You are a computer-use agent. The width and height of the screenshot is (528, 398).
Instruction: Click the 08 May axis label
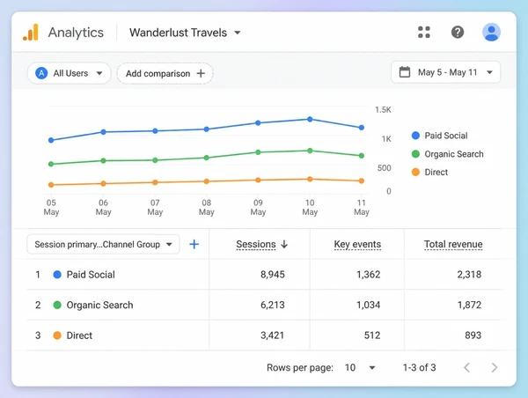coord(207,207)
